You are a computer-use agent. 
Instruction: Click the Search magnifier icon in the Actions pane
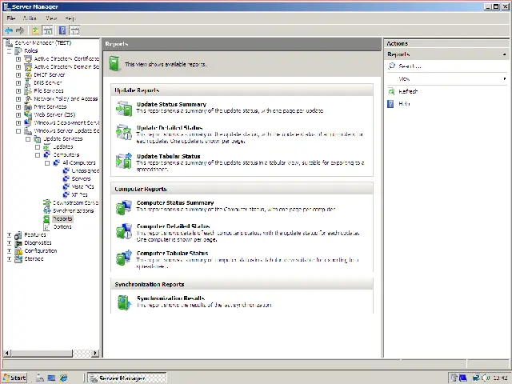pyautogui.click(x=391, y=66)
